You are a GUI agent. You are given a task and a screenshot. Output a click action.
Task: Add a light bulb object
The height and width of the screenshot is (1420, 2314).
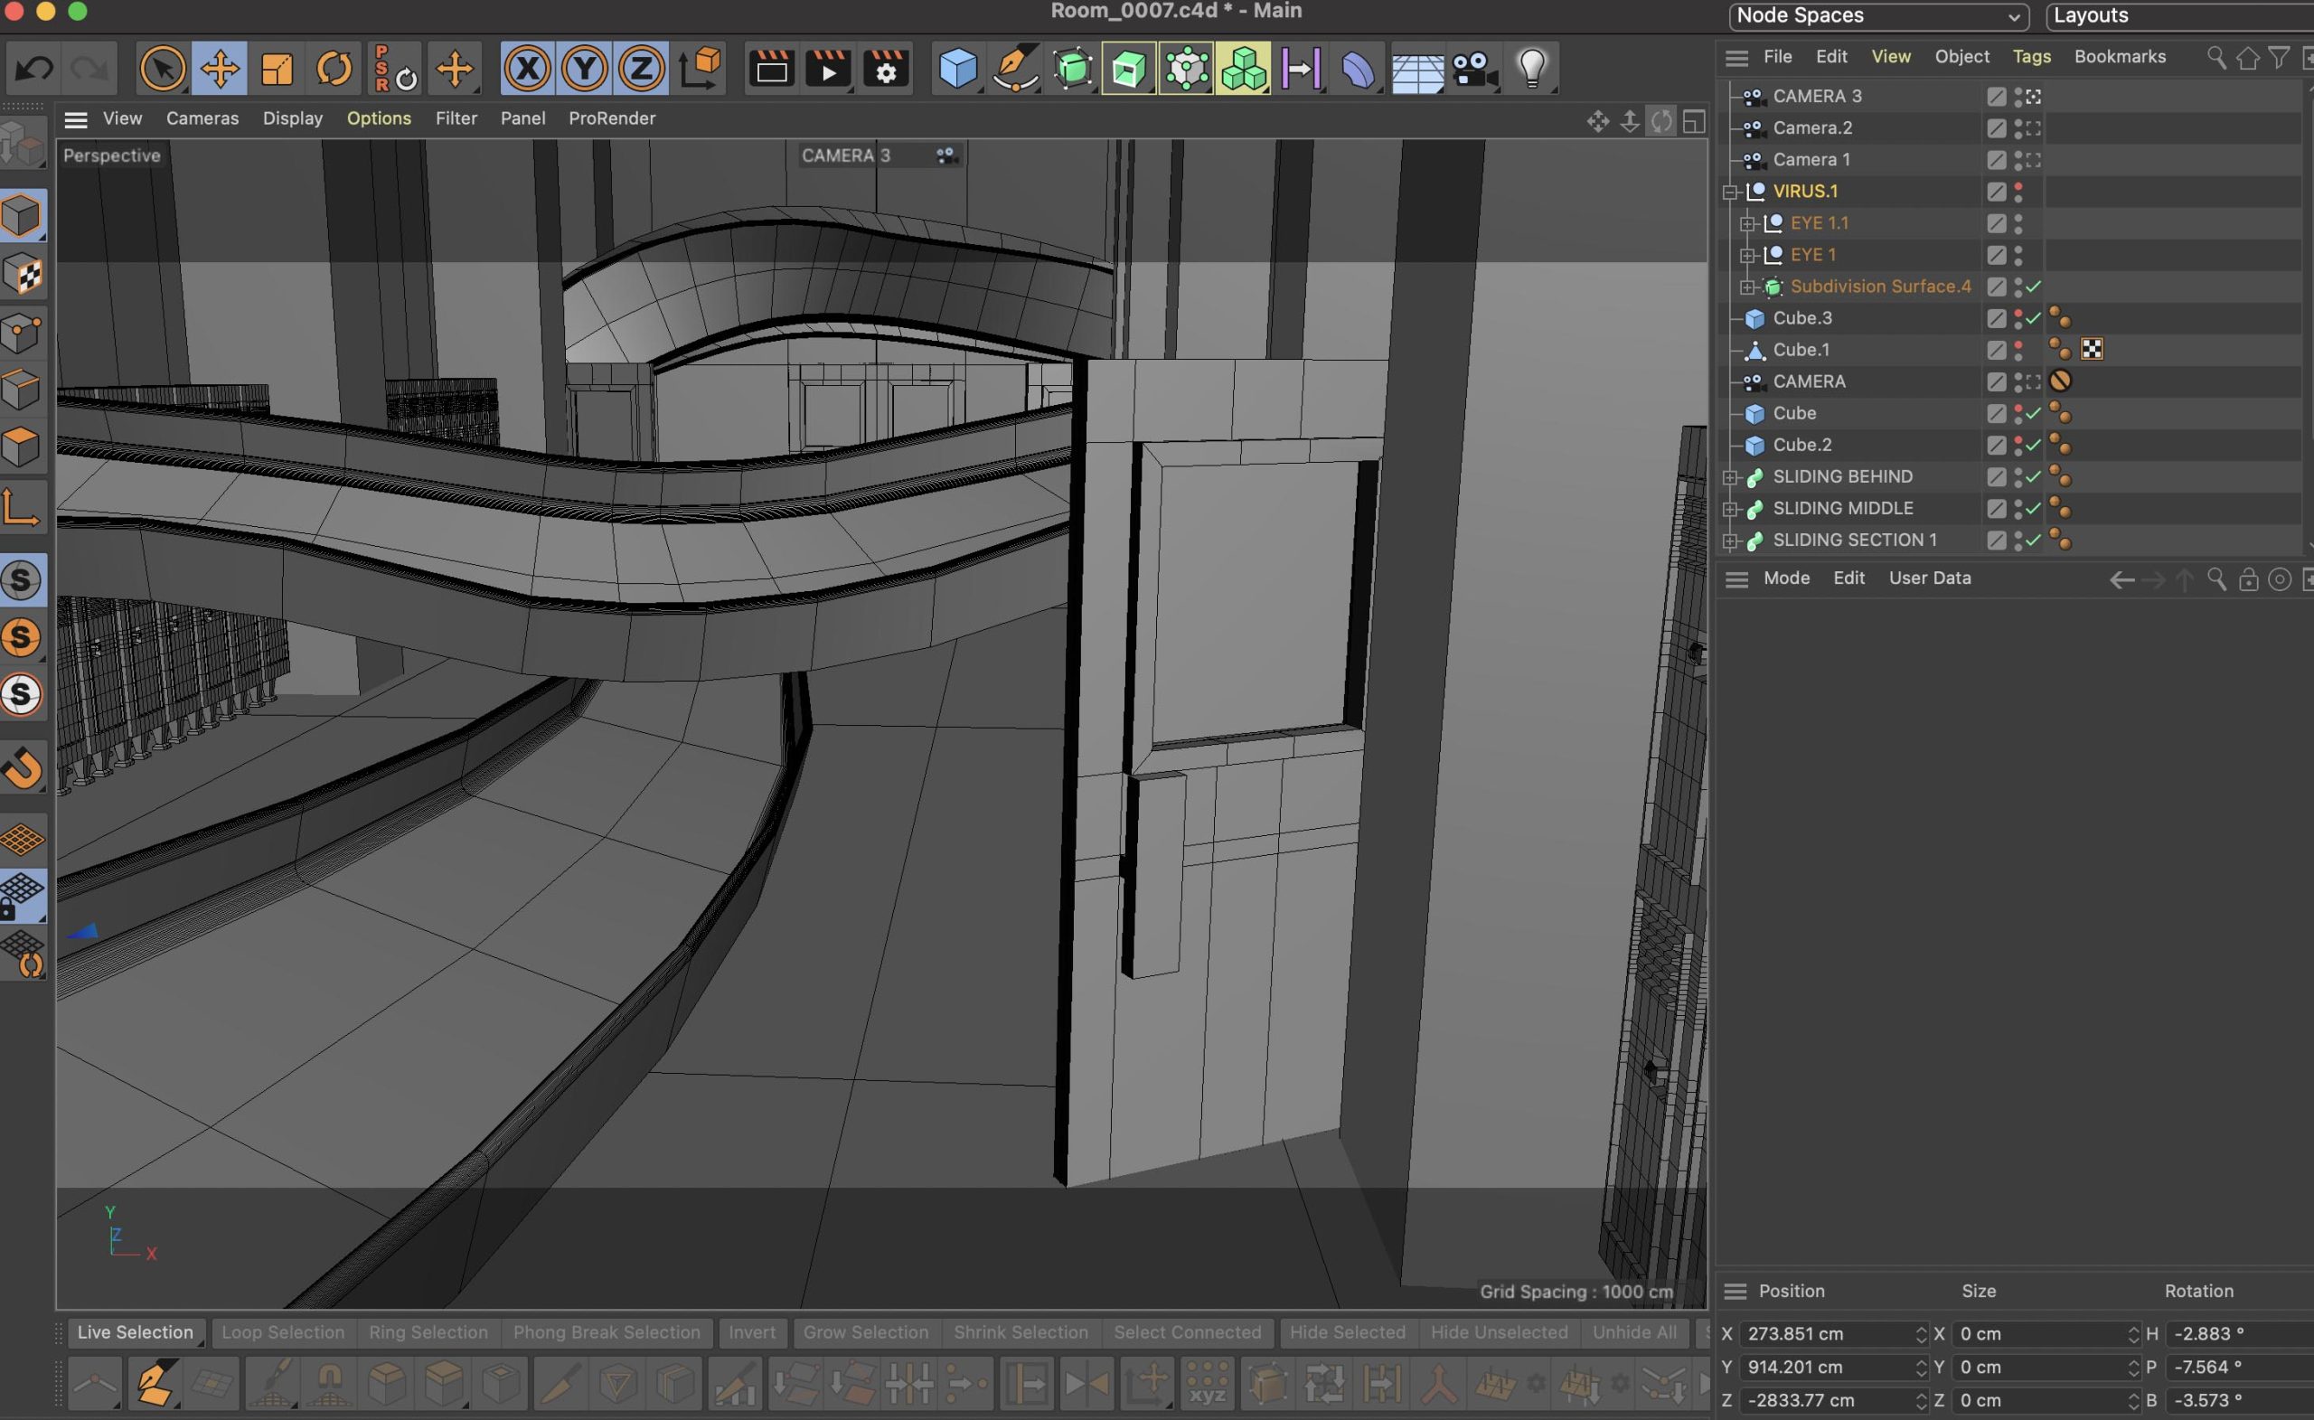1532,69
